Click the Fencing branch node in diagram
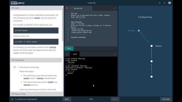The width and height of the screenshot is (182, 102). 139,31
